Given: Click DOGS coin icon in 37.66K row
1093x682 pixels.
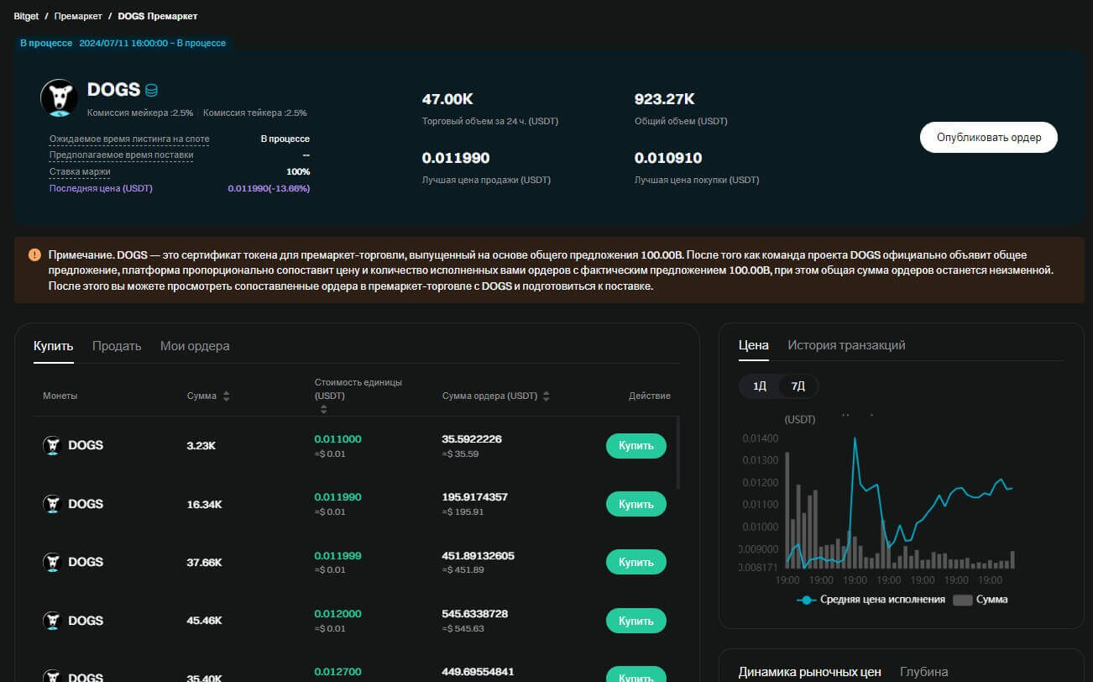Looking at the screenshot, I should click(x=52, y=562).
